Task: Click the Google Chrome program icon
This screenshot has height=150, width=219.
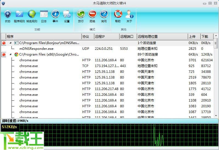Action: pyautogui.click(x=16, y=54)
